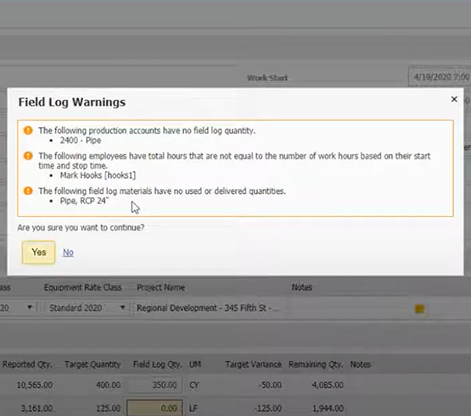Select the 0.00 Field Log Qty. field
This screenshot has width=471, height=416.
point(154,408)
